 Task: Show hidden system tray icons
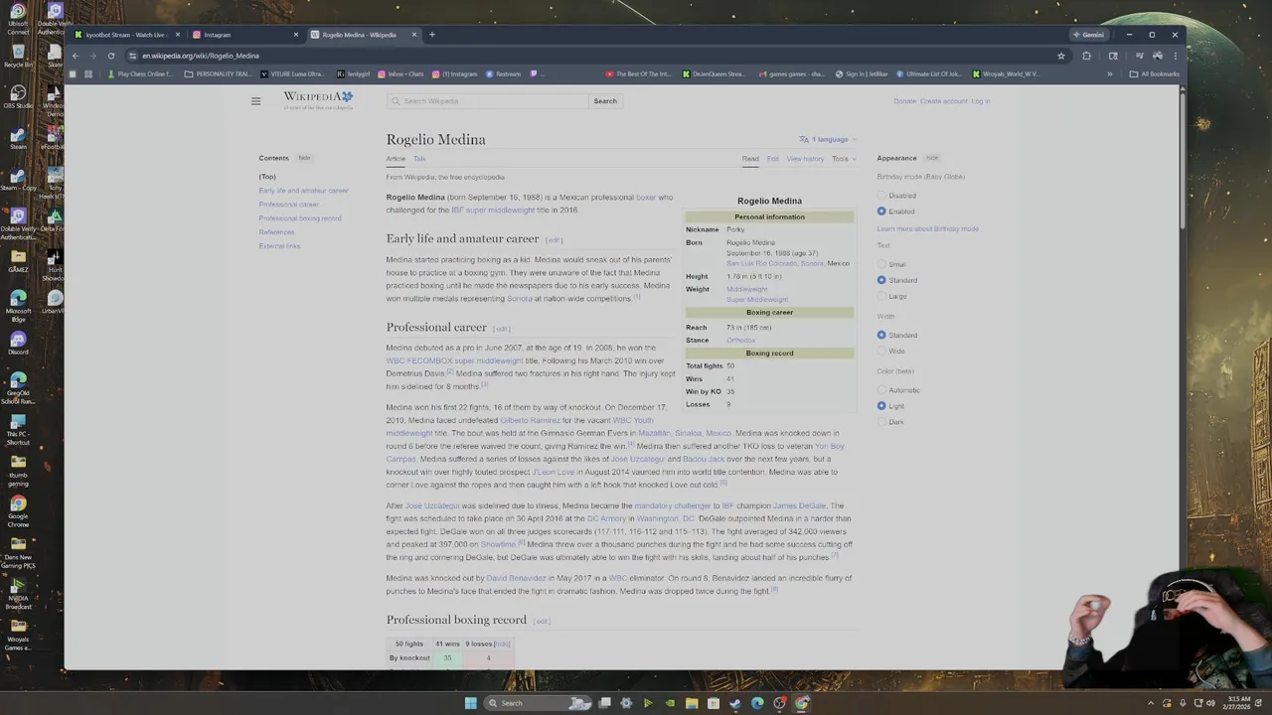pyautogui.click(x=1151, y=703)
